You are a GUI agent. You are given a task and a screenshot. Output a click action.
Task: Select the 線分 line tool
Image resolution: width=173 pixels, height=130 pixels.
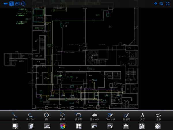click(14, 116)
